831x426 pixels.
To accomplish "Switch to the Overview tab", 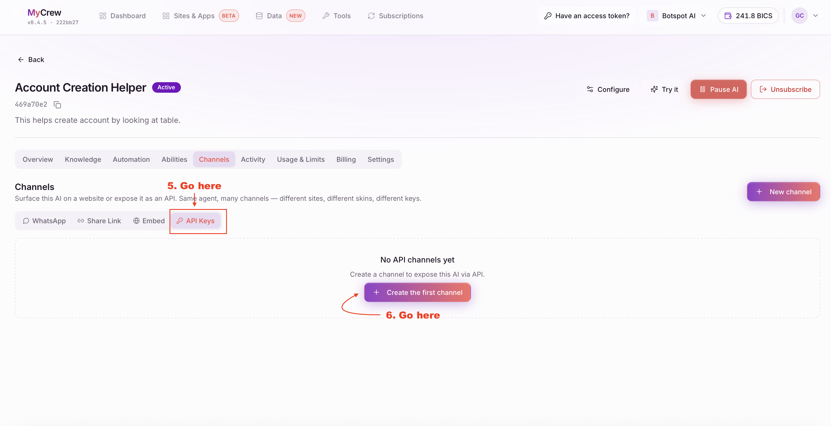I will tap(38, 159).
